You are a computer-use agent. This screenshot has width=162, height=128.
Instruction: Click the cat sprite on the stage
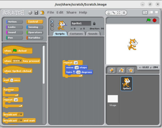[x=132, y=44]
